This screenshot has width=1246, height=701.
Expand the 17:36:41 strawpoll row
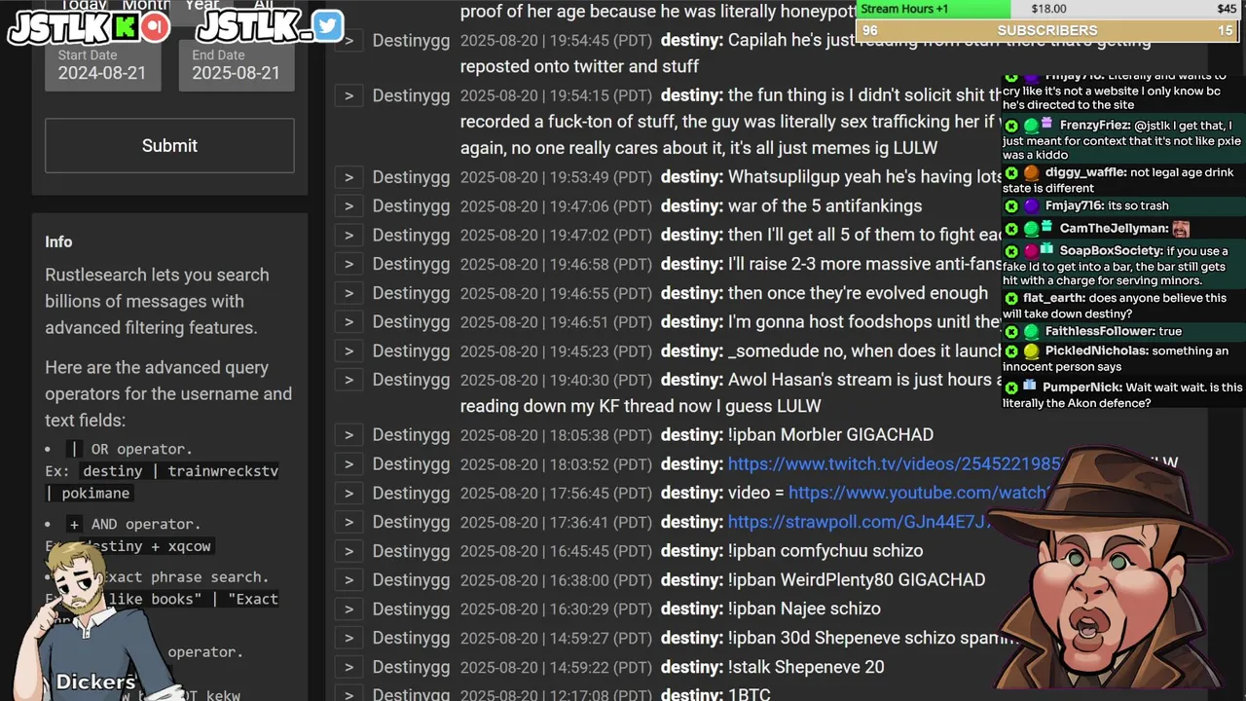pos(348,522)
